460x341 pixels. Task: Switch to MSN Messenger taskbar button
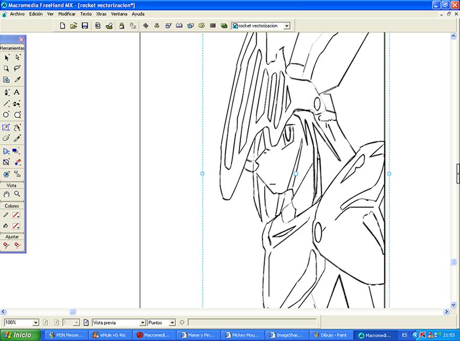[66, 335]
